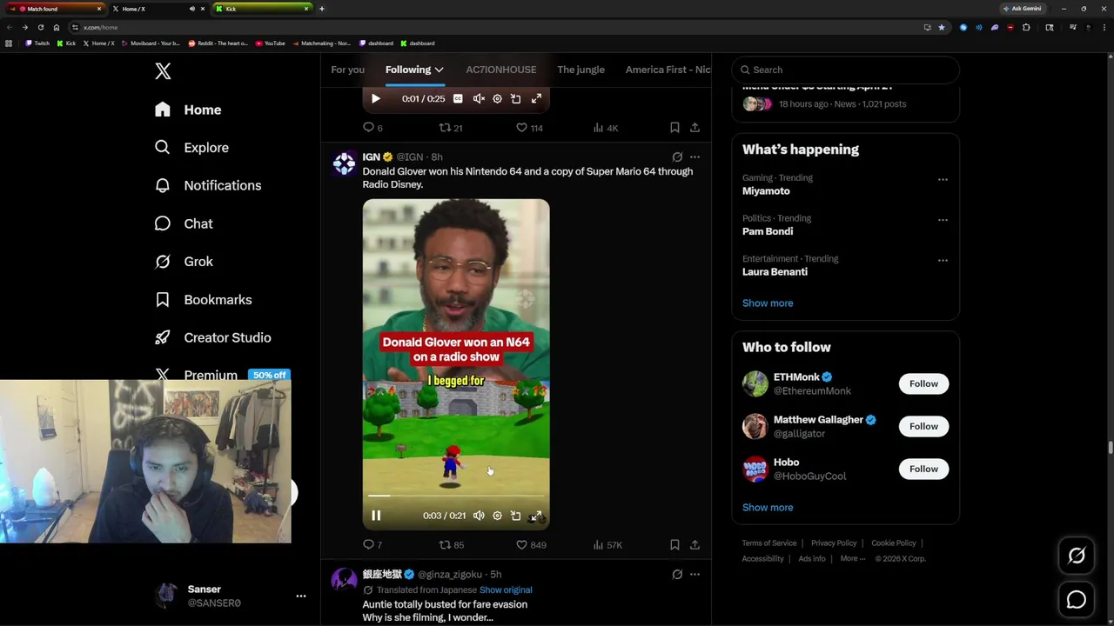Open YouTube bookmark in bookmarks bar
Image resolution: width=1114 pixels, height=626 pixels.
pos(271,43)
